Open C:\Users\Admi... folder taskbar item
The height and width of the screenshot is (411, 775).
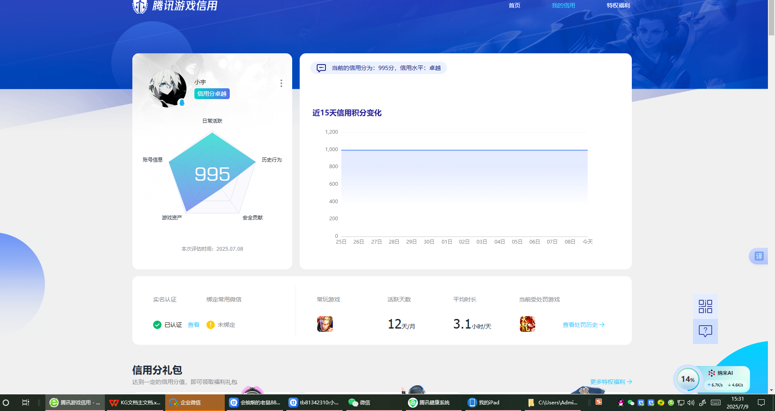click(x=553, y=403)
